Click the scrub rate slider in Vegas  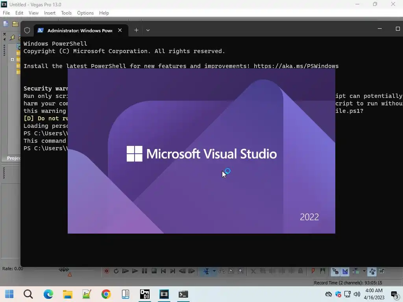tap(64, 270)
